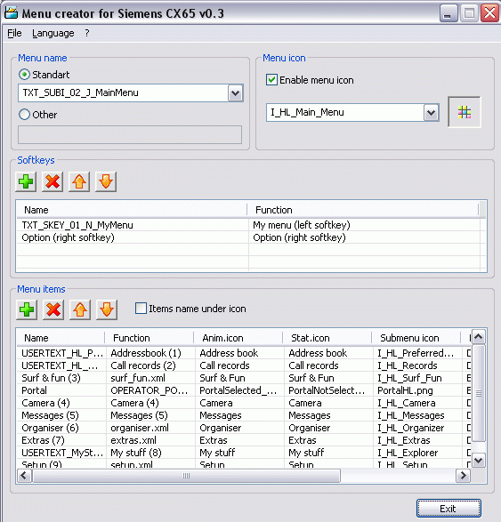The image size is (501, 522).
Task: Click the vertical scrollbar thumb in menu items
Action: click(479, 393)
